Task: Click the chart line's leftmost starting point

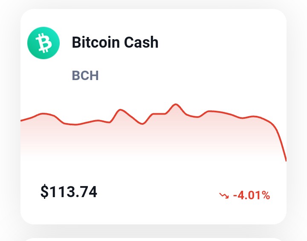Action: 21,120
